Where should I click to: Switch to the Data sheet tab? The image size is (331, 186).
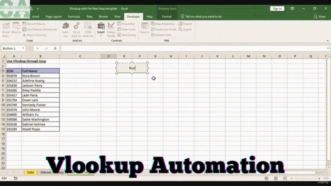pos(31,172)
